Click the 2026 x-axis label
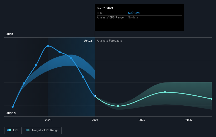This screenshot has width=216, height=137. (x=189, y=120)
